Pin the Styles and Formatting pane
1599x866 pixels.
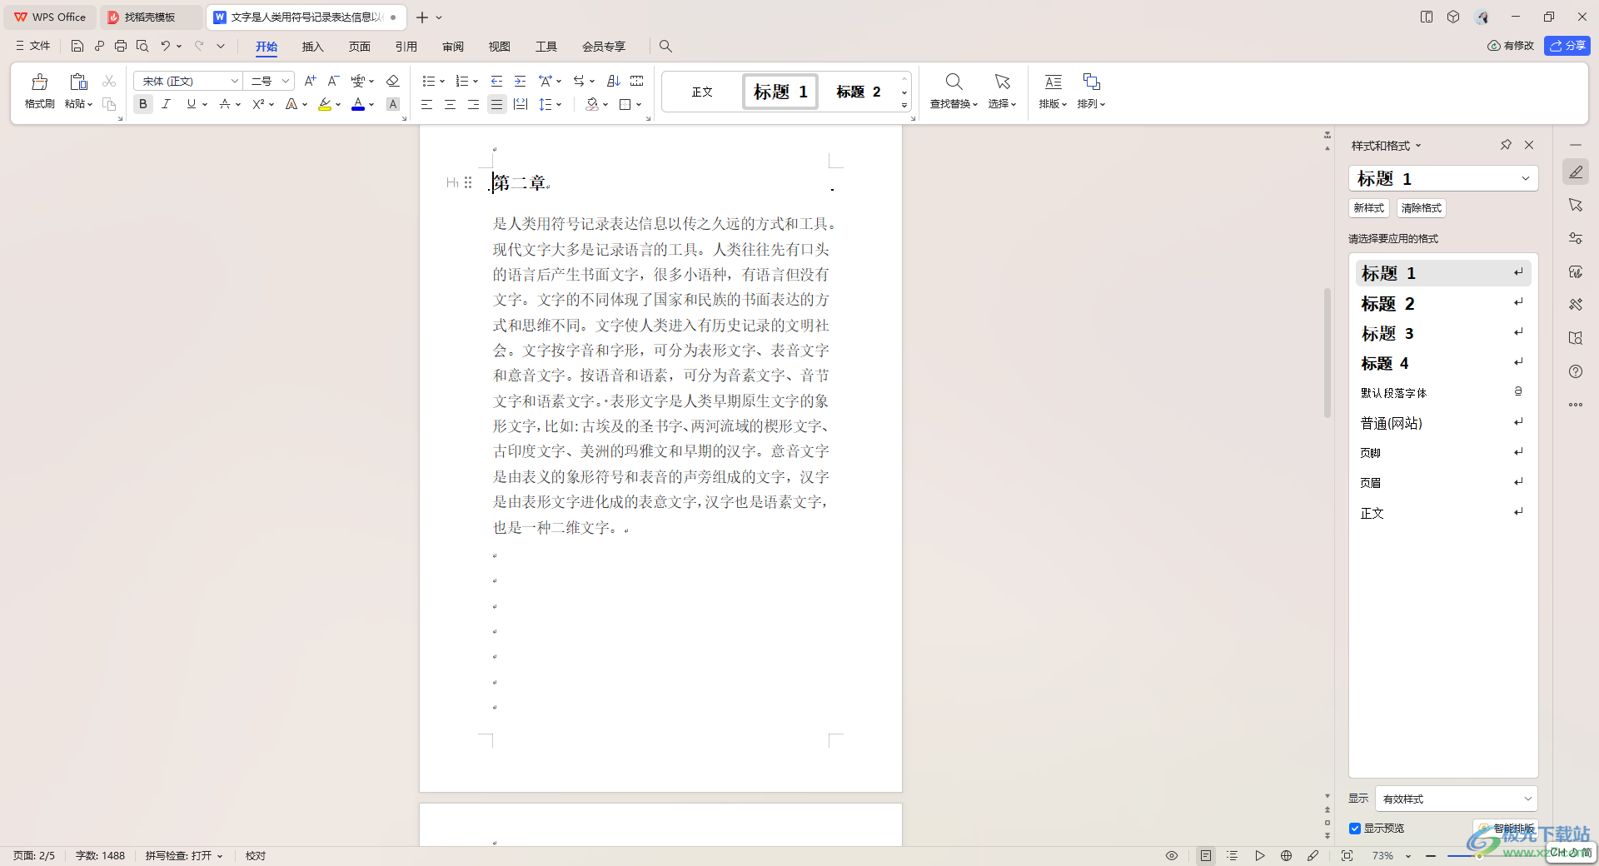coord(1506,145)
